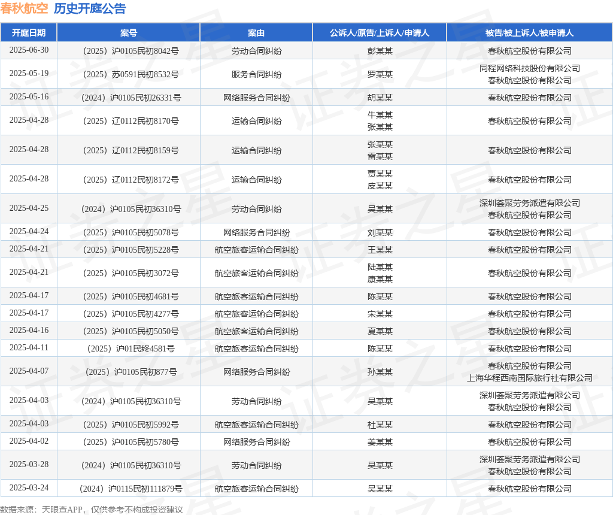This screenshot has height=515, width=613.
Task: Click case number (2025)沪0105民初877号
Action: coord(131,372)
